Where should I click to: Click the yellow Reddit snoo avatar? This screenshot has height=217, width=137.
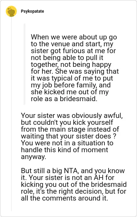pos(11,11)
